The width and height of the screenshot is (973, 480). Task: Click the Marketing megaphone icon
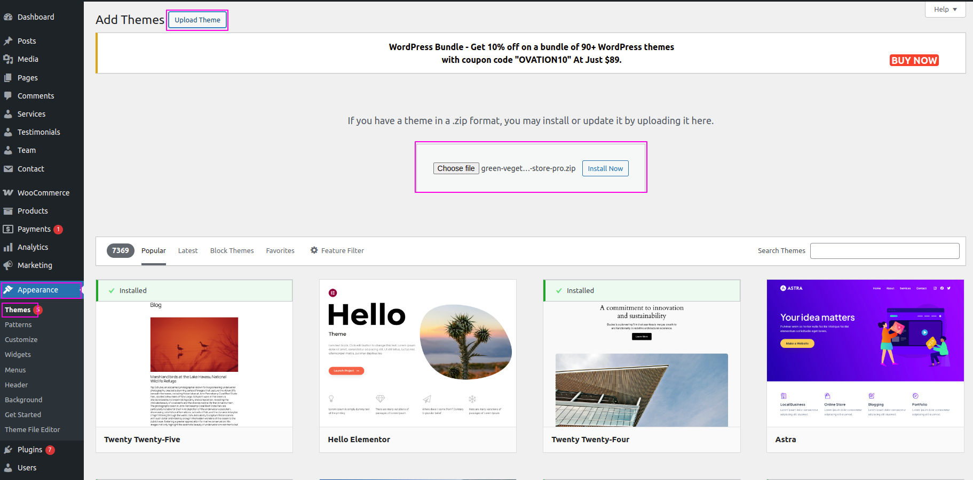pos(8,265)
